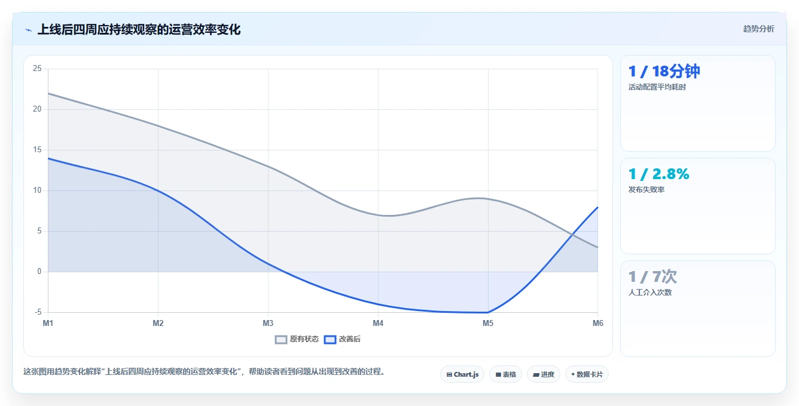Click the y-axis value -5

(x=38, y=312)
